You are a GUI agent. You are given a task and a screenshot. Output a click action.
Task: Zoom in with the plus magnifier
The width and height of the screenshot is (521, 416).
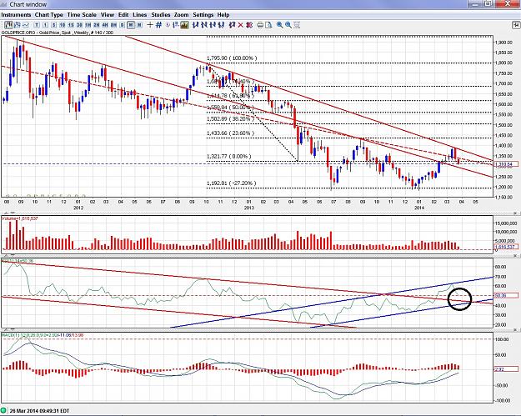[280, 25]
